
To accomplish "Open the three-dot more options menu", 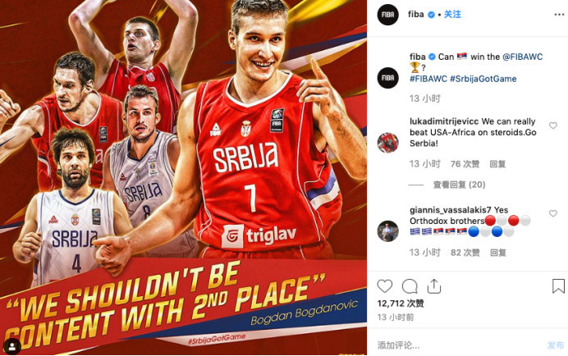I will coord(559,15).
